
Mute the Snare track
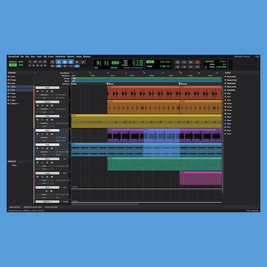coord(52,106)
